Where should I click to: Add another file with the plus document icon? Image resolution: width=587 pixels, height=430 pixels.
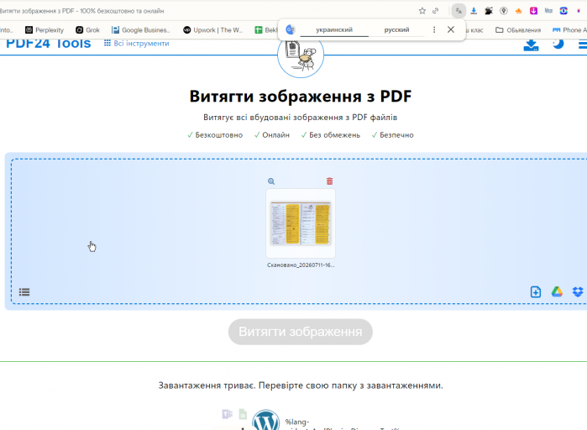coord(536,291)
